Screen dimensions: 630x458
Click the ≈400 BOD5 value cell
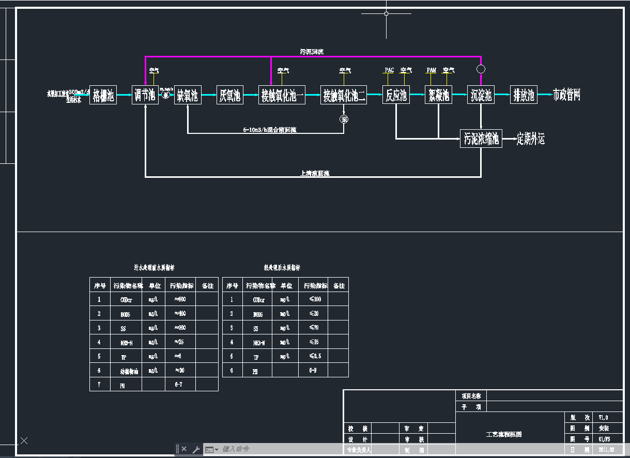click(180, 313)
